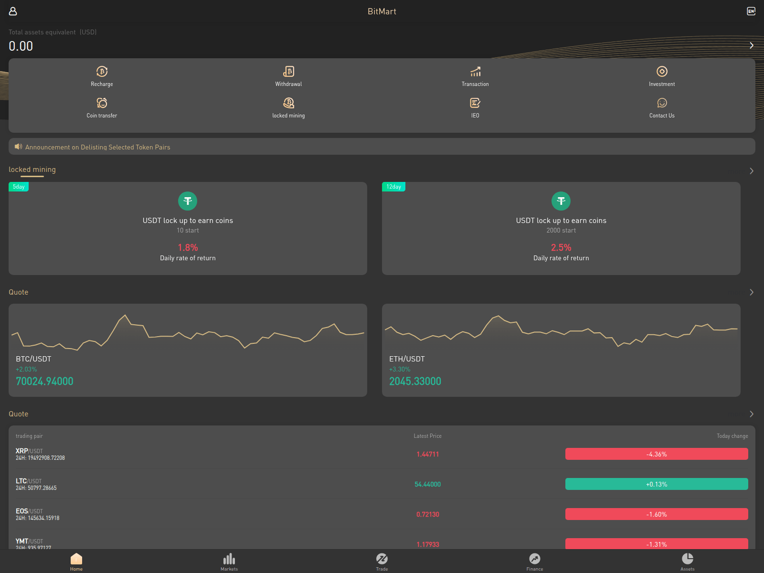The image size is (764, 573).
Task: Open the BTC/USDT chart card
Action: [188, 350]
